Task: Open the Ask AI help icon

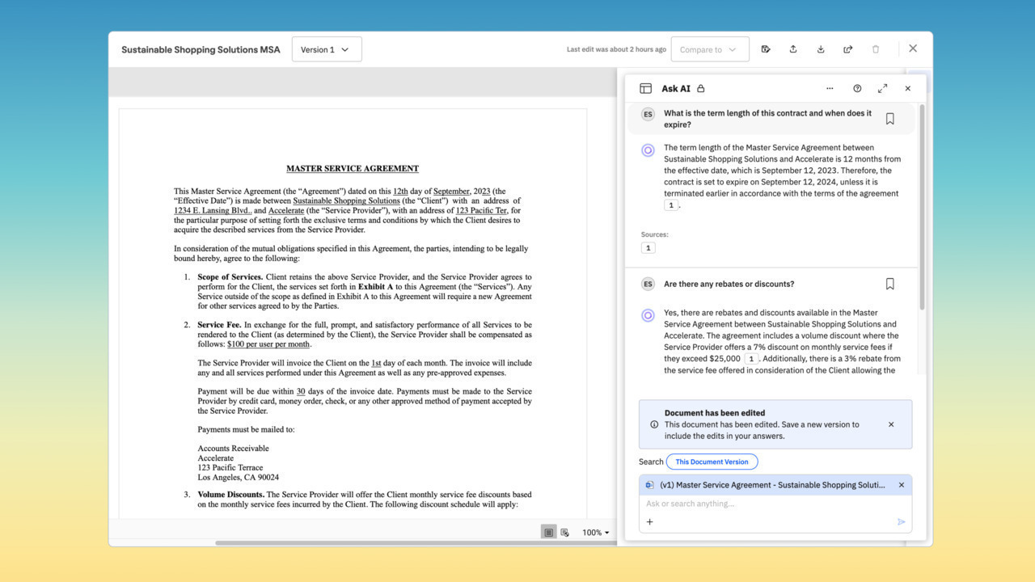Action: pos(857,89)
